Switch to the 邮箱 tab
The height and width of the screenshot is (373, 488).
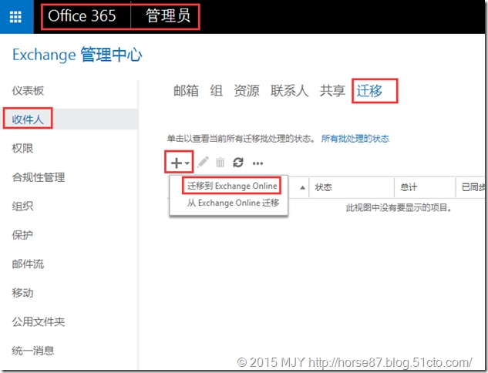tap(186, 91)
